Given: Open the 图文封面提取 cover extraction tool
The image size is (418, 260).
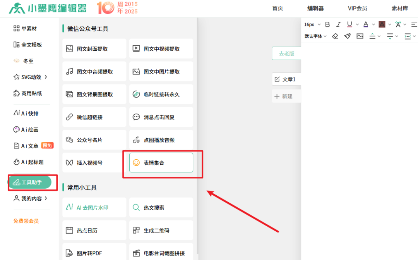Looking at the screenshot, I should pyautogui.click(x=94, y=48).
